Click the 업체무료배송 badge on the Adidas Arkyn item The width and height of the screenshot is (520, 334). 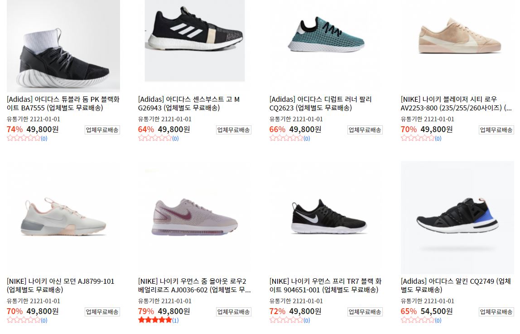click(496, 312)
